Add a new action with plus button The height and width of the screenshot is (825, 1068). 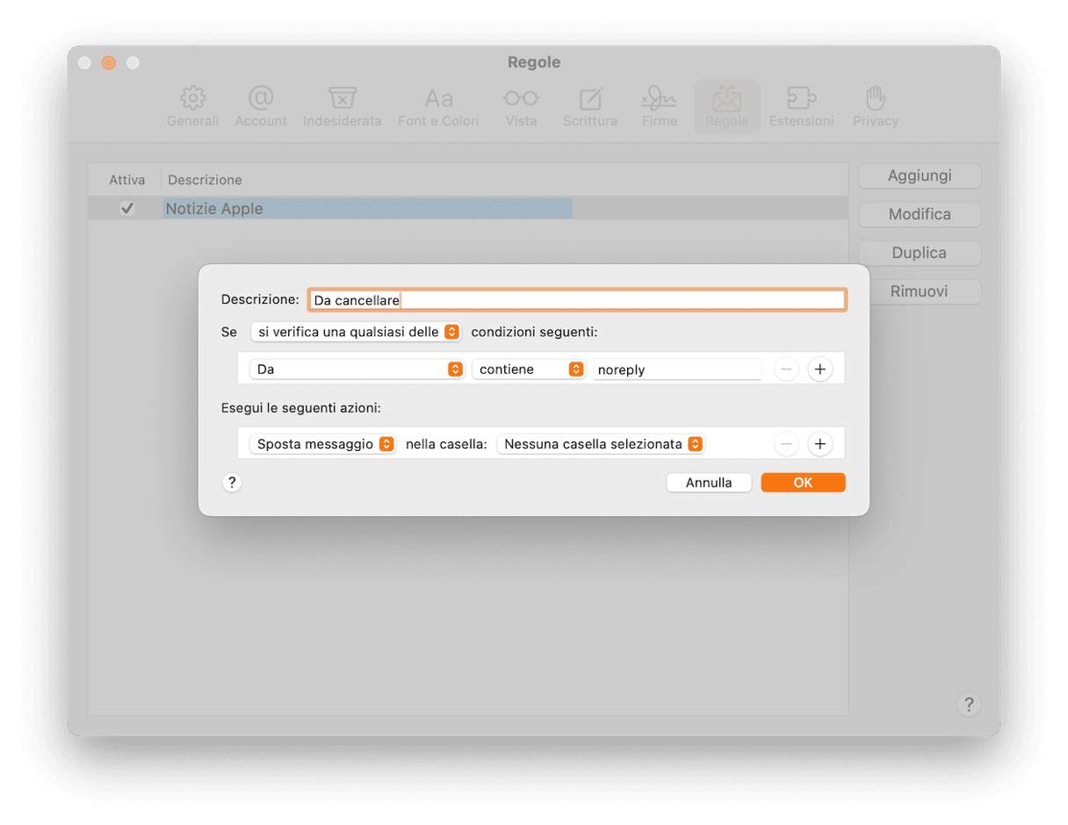pos(819,444)
